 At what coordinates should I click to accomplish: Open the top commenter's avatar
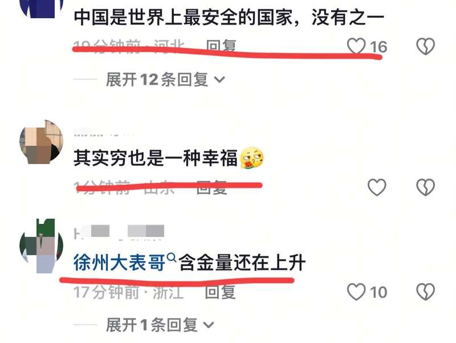[41, 8]
